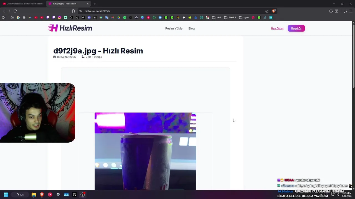Expand the okul bookmarks folder

point(217,17)
